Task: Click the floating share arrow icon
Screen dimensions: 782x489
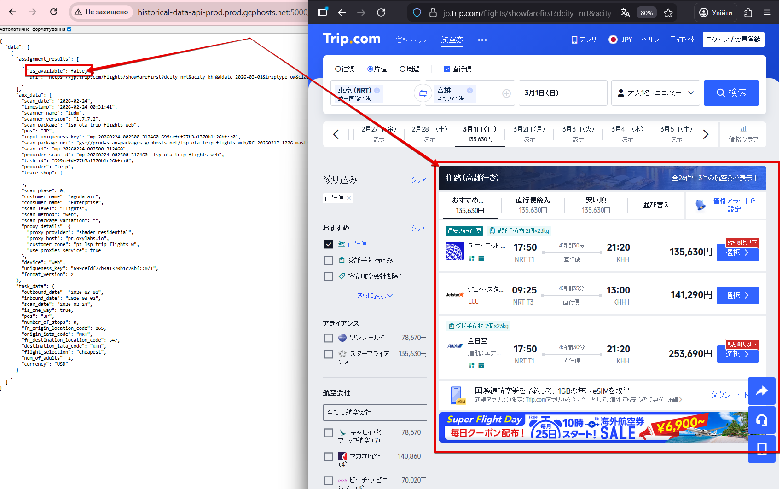Action: click(x=762, y=391)
